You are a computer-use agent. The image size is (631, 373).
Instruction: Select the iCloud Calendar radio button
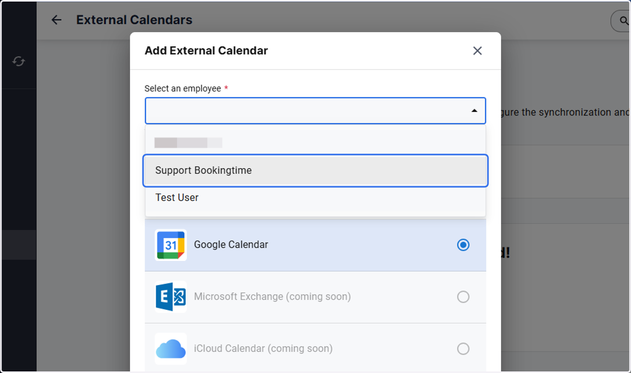coord(463,349)
